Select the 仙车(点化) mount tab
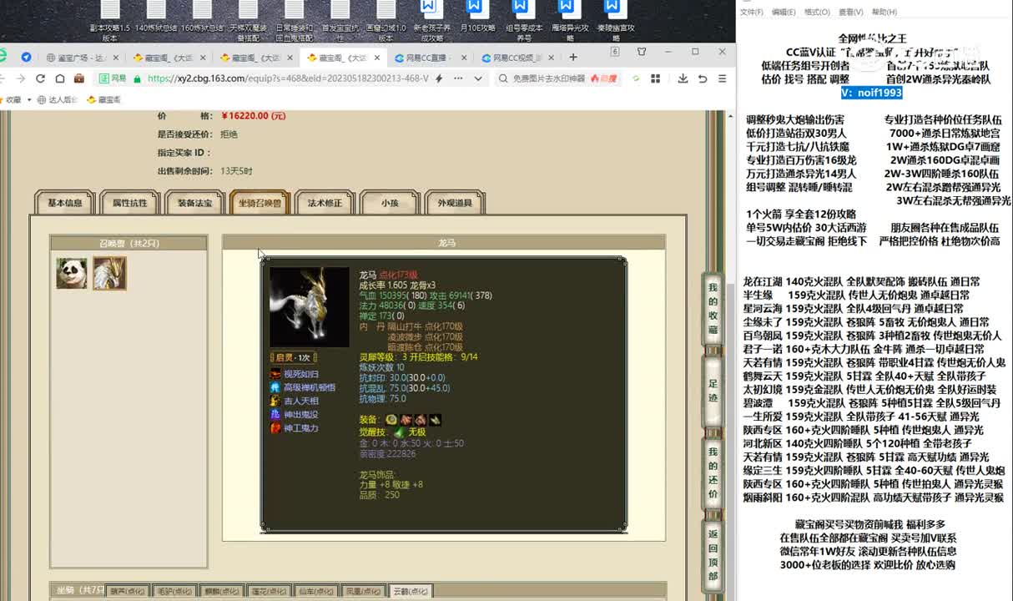The height and width of the screenshot is (601, 1013). click(x=315, y=591)
